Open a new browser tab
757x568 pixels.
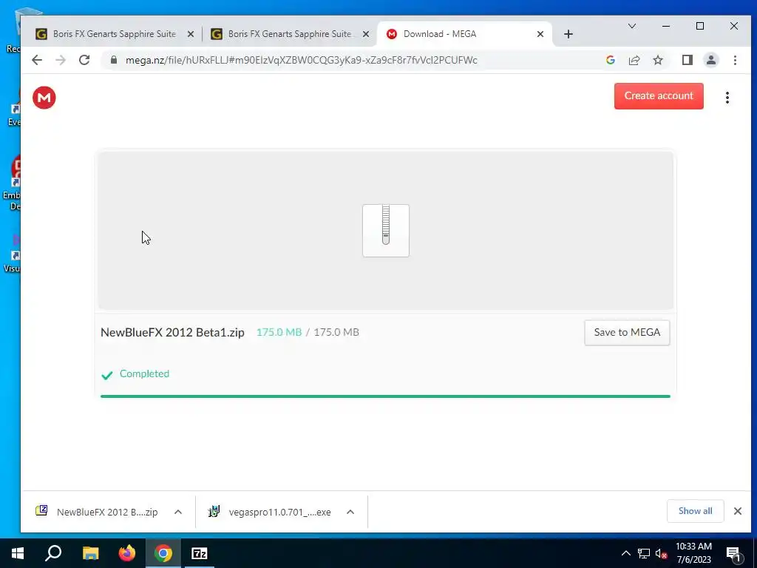click(568, 34)
